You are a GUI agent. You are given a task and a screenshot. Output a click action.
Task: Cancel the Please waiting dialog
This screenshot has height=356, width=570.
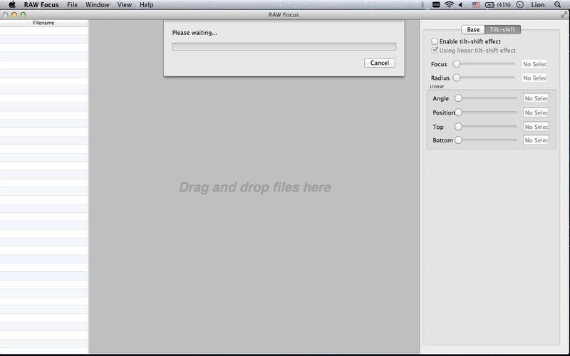380,63
